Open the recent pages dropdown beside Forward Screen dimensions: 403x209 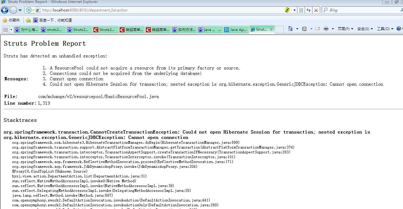(x=20, y=10)
